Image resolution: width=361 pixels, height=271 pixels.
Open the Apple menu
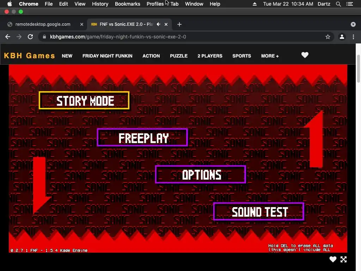(10, 4)
